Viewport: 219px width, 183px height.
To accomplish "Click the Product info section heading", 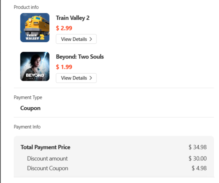I will pos(26,7).
